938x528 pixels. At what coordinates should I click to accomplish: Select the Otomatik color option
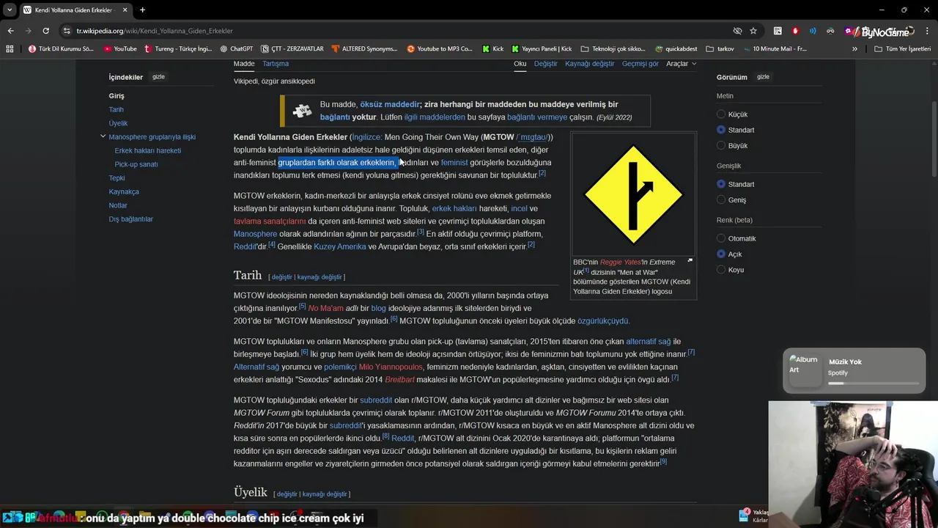721,238
